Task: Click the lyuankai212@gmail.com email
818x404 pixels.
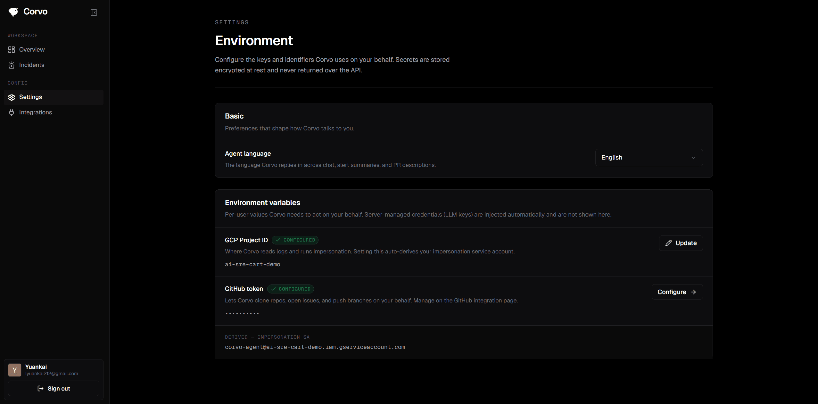Action: (52, 374)
